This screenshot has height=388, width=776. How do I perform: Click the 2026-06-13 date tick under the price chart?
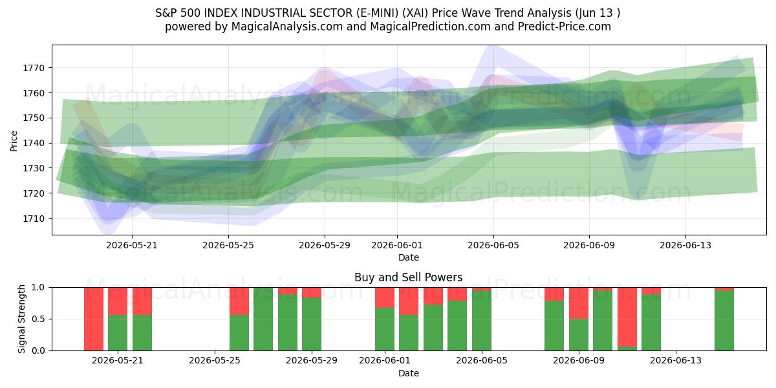point(685,245)
